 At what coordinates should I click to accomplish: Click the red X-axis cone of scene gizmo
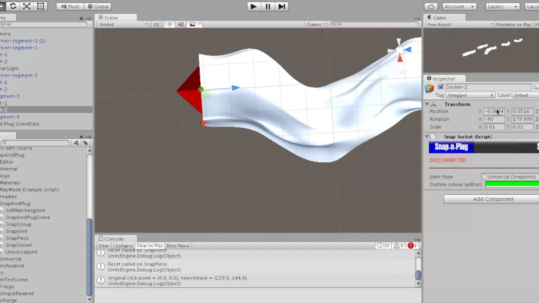[400, 58]
